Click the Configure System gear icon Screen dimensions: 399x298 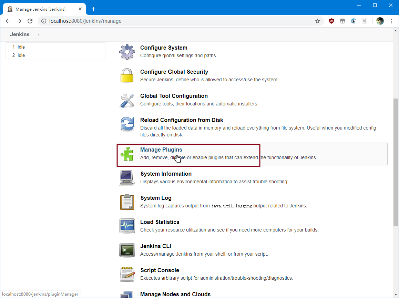coord(127,52)
